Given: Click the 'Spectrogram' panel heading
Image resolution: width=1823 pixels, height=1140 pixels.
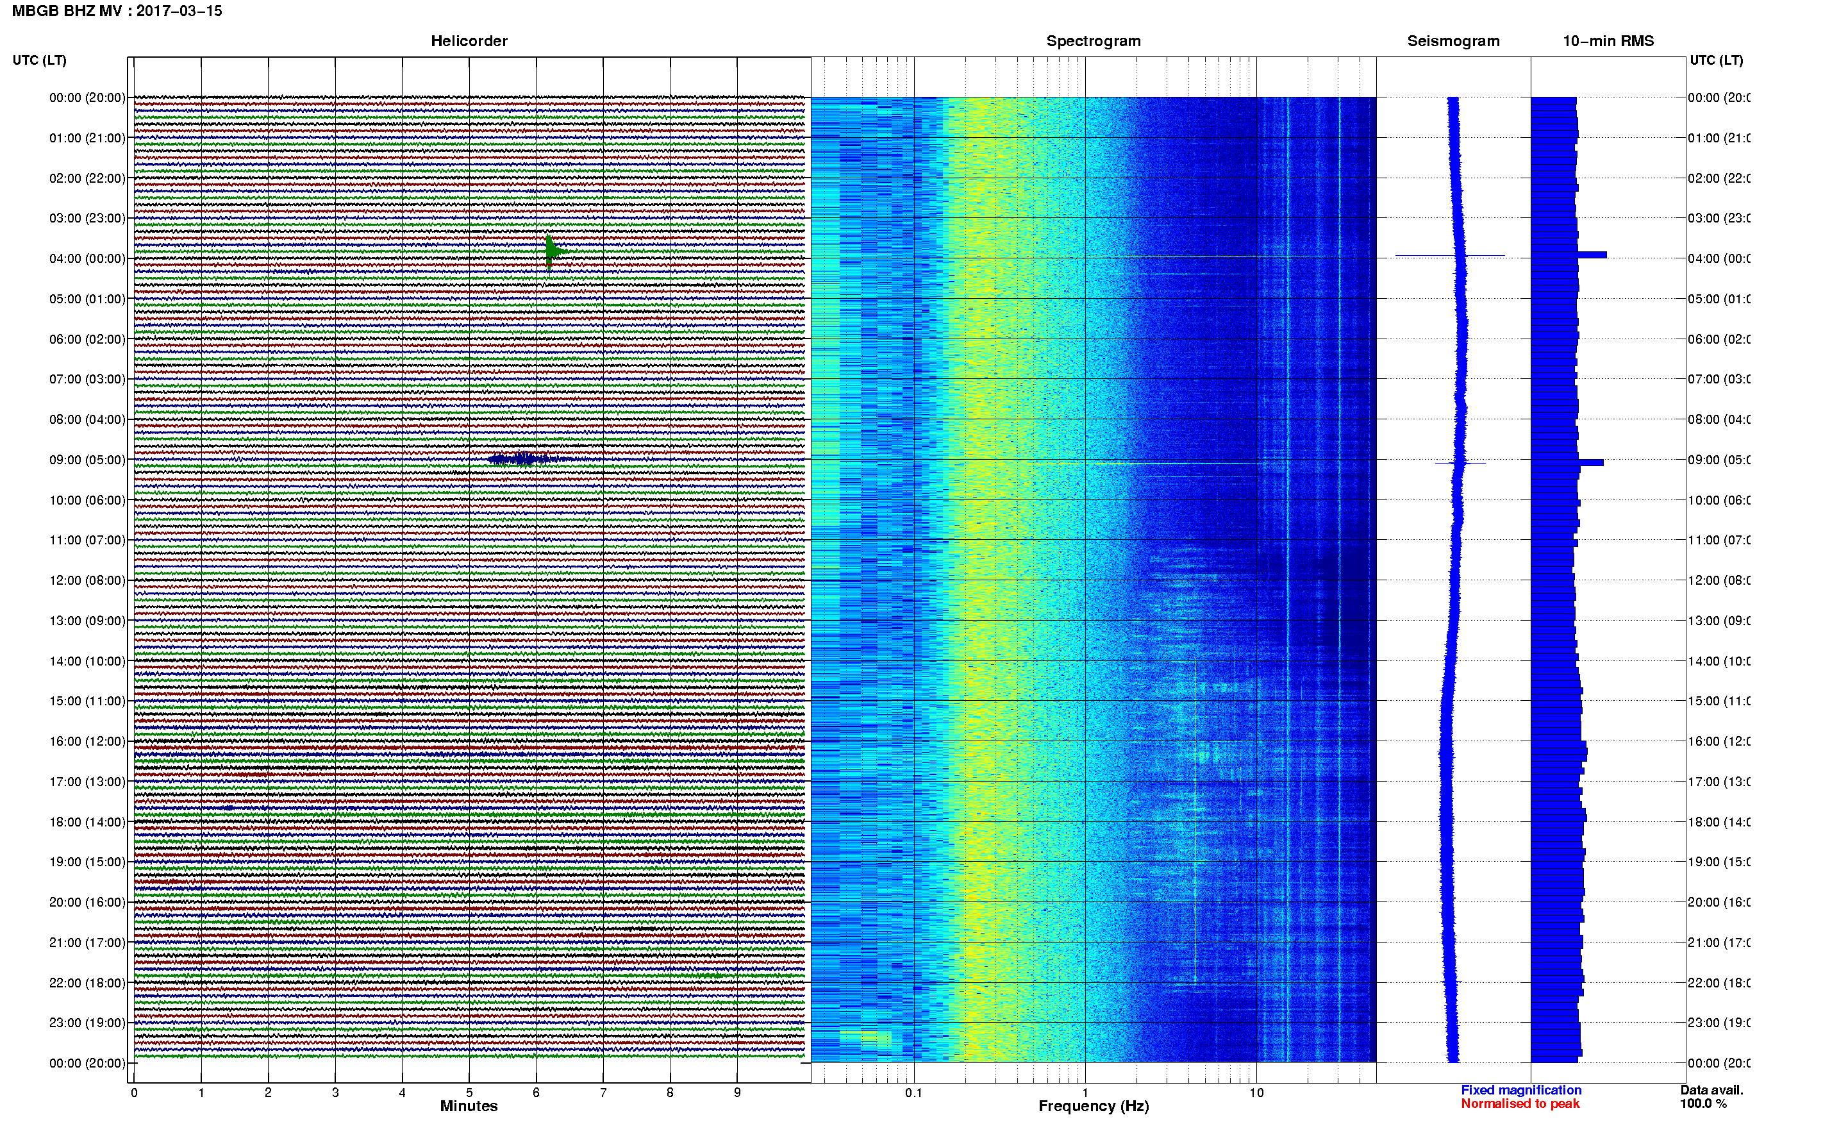Looking at the screenshot, I should tap(1094, 41).
